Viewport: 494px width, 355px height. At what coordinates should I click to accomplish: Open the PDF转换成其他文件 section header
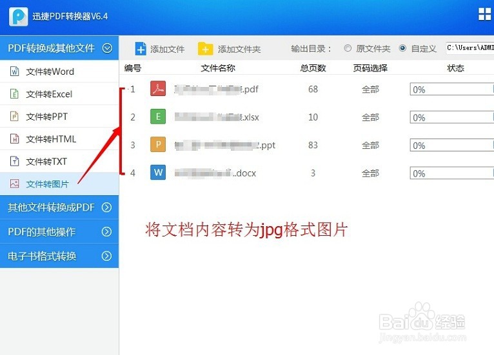[59, 48]
